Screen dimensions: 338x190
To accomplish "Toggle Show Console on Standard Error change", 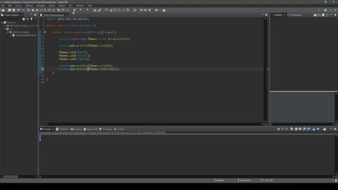I will (308, 129).
